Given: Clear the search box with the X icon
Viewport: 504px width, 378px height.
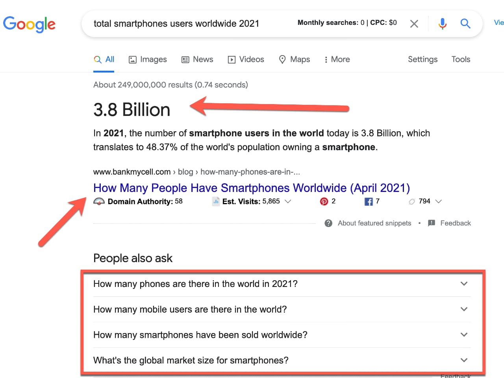Looking at the screenshot, I should [414, 24].
